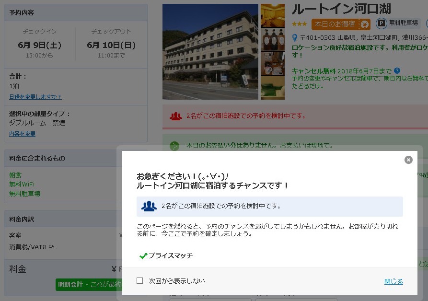Click the parking P icon
Screen dimensions: 428x301
coord(382,23)
